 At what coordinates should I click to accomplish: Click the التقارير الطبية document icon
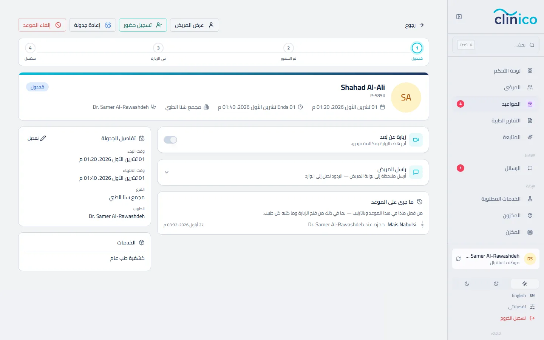tap(530, 121)
